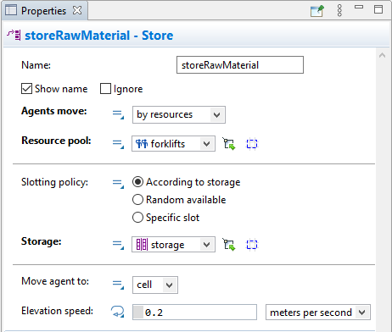
Task: Click the Elevation speed dynamic value icon
Action: 117,312
